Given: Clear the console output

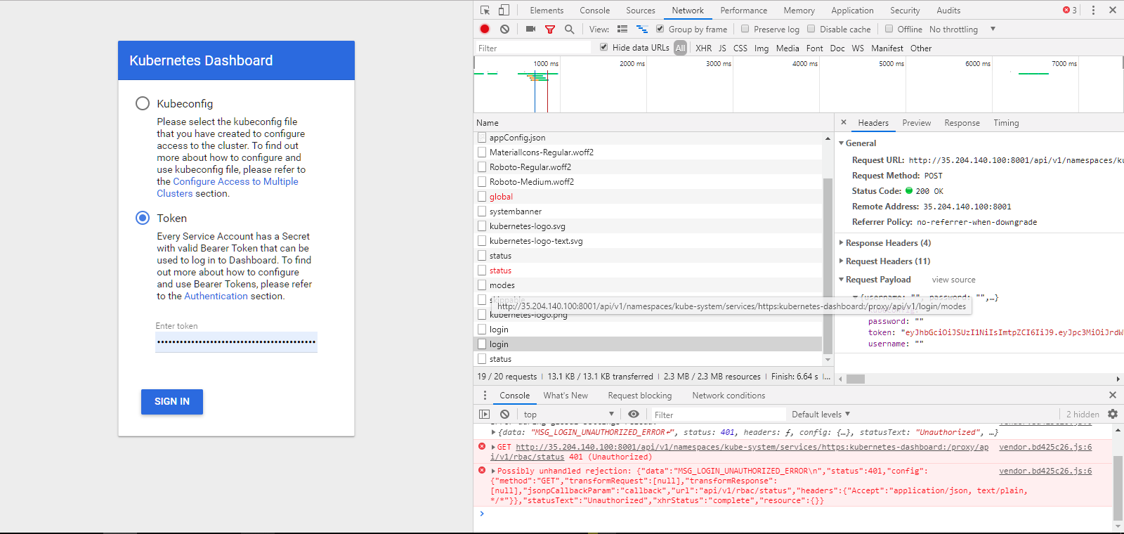Looking at the screenshot, I should (x=504, y=414).
